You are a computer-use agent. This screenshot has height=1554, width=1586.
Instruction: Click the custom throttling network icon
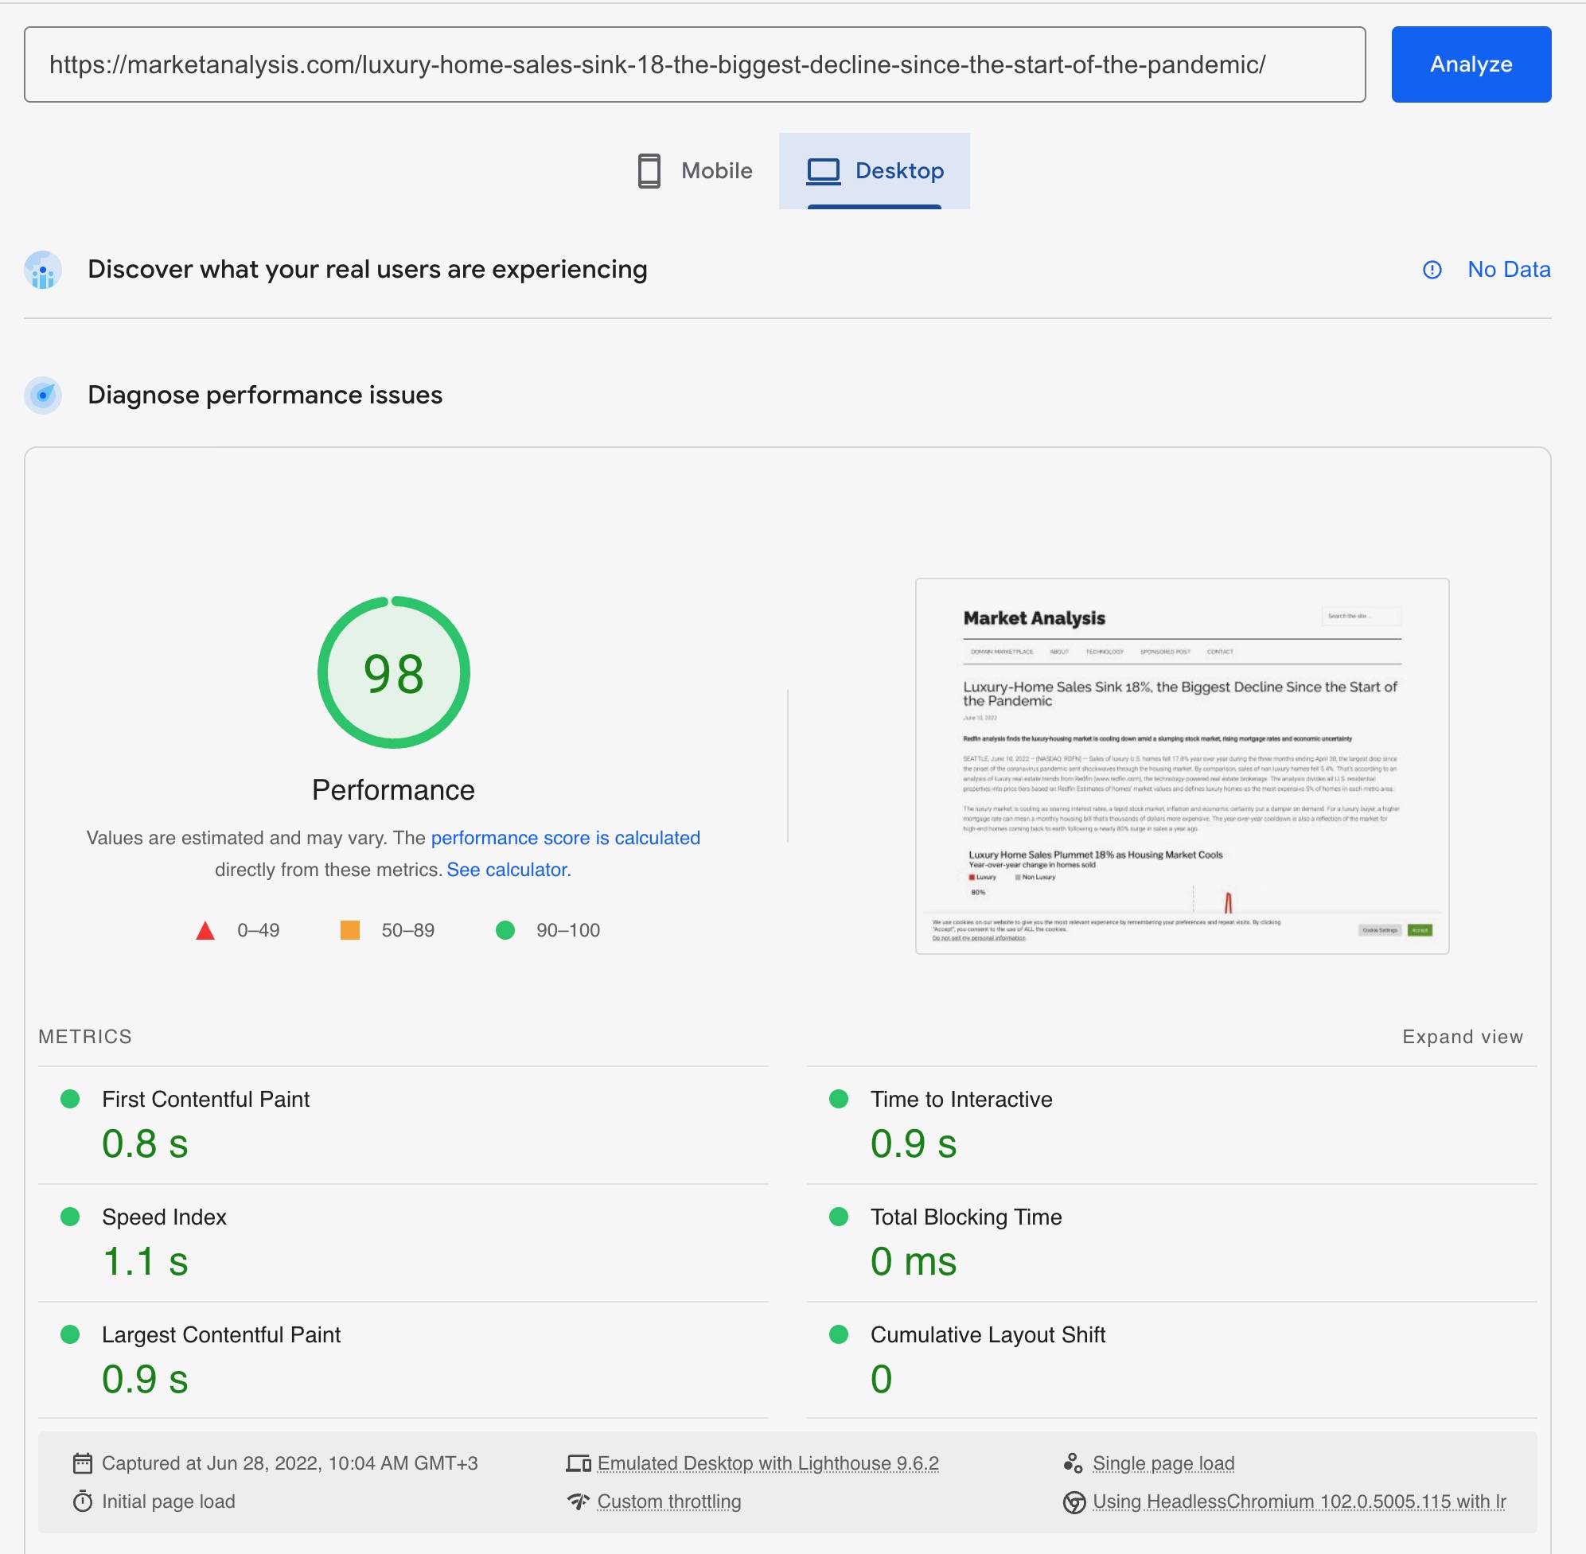[578, 1501]
